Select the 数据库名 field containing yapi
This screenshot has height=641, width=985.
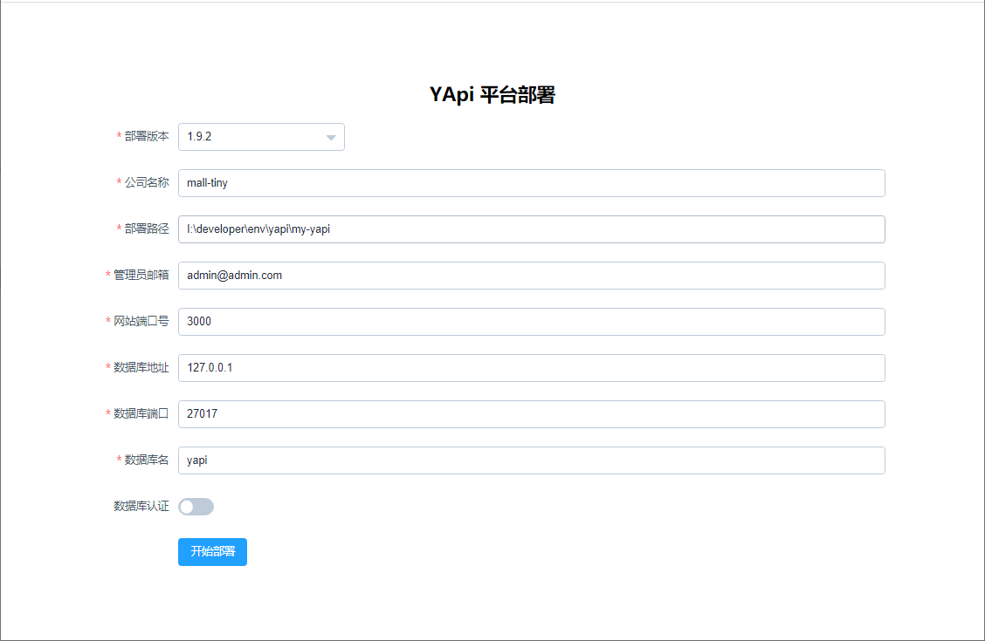tap(532, 460)
